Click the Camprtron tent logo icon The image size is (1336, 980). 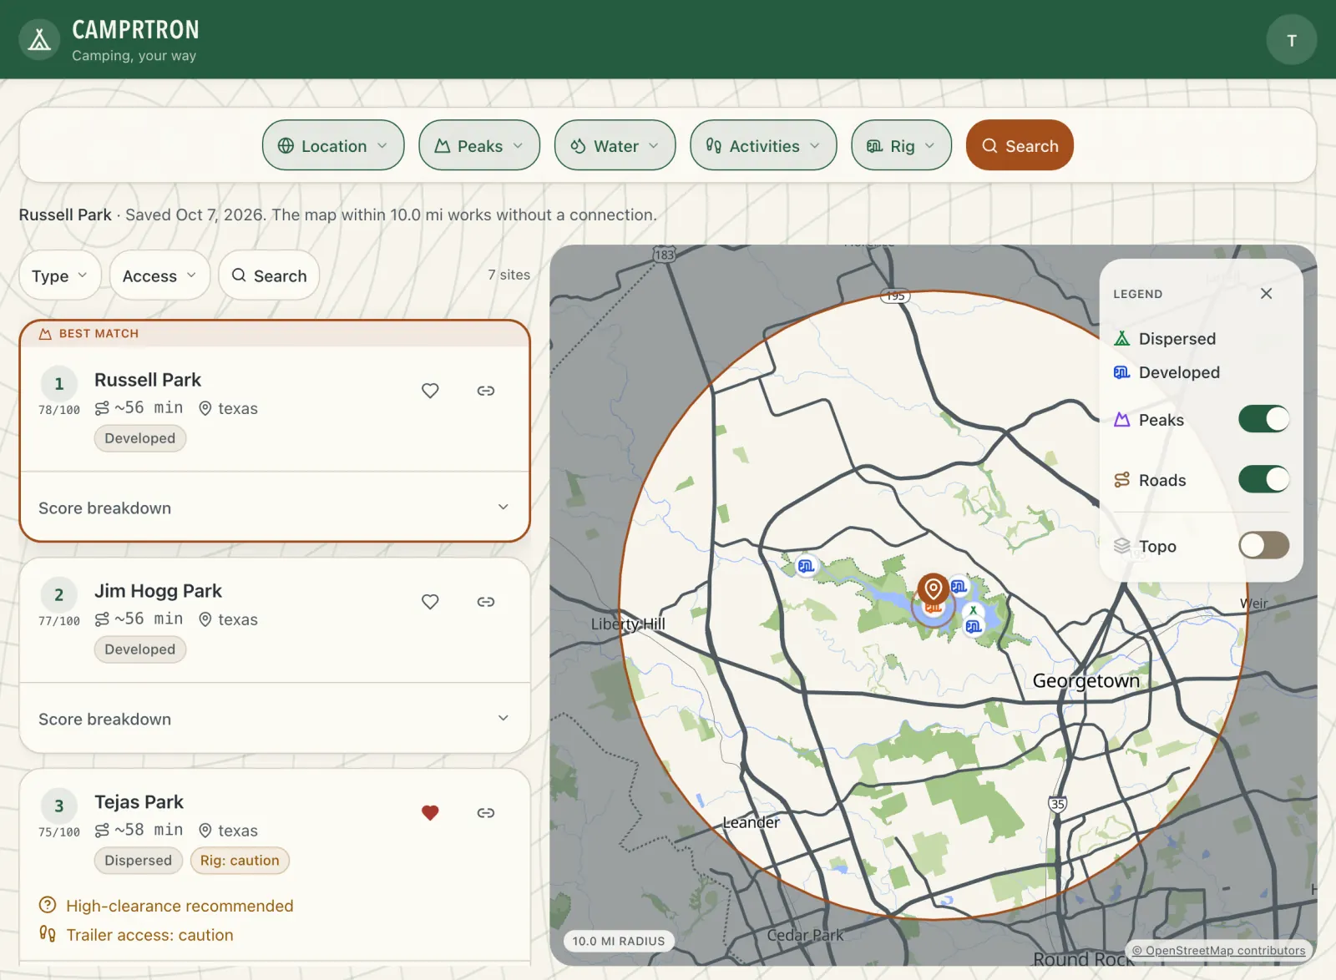coord(39,40)
